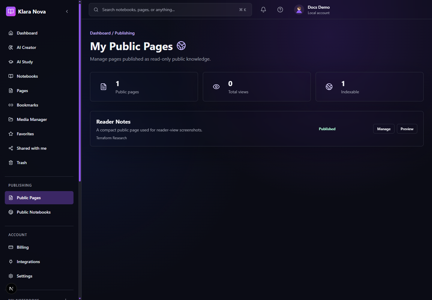432x300 pixels.
Task: Follow the Publishing breadcrumb link
Action: pos(125,33)
